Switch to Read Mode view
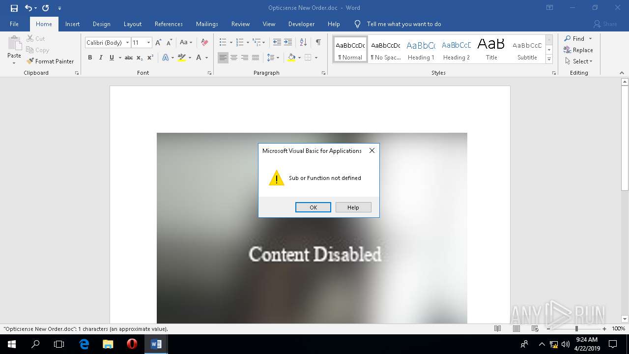The image size is (629, 354). [498, 329]
